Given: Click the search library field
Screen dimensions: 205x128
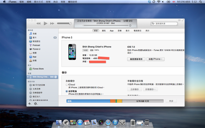Looking at the screenshot, I should tap(164, 24).
